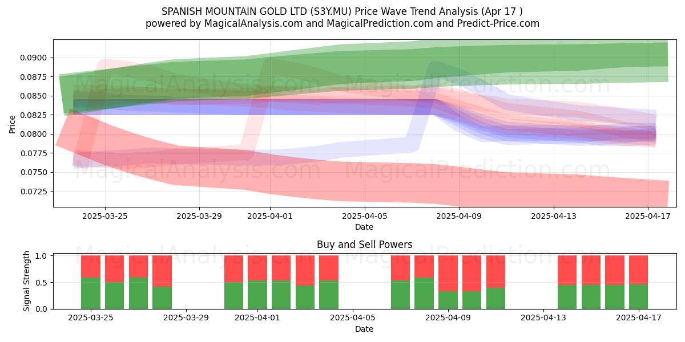The image size is (685, 342).
Task: Click 2025-04-09 under the Buy and Sell chart
Action: tap(448, 318)
